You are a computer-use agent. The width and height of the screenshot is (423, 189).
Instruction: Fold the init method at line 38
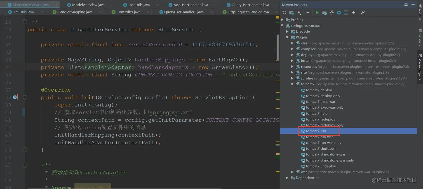click(x=25, y=97)
